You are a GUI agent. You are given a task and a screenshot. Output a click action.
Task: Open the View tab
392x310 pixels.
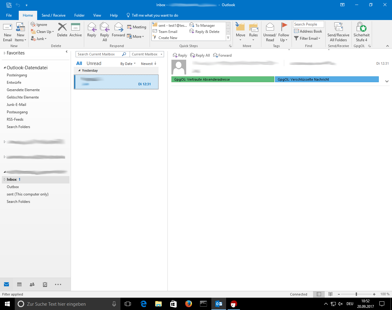[97, 15]
